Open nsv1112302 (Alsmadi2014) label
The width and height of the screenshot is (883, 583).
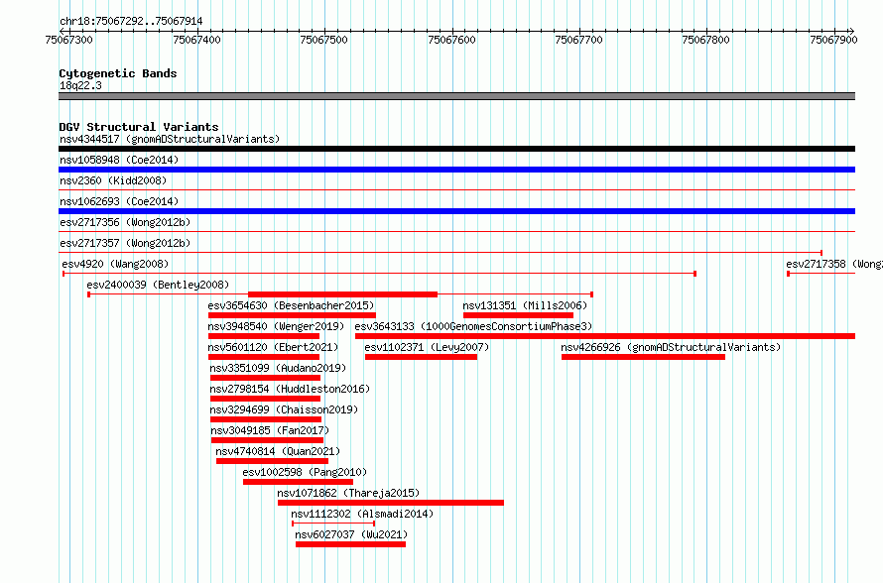point(362,514)
